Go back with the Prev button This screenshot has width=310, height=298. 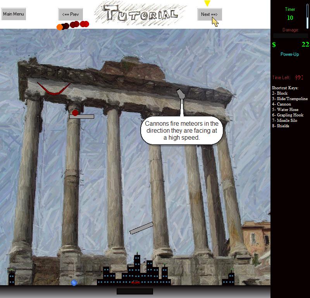click(70, 14)
